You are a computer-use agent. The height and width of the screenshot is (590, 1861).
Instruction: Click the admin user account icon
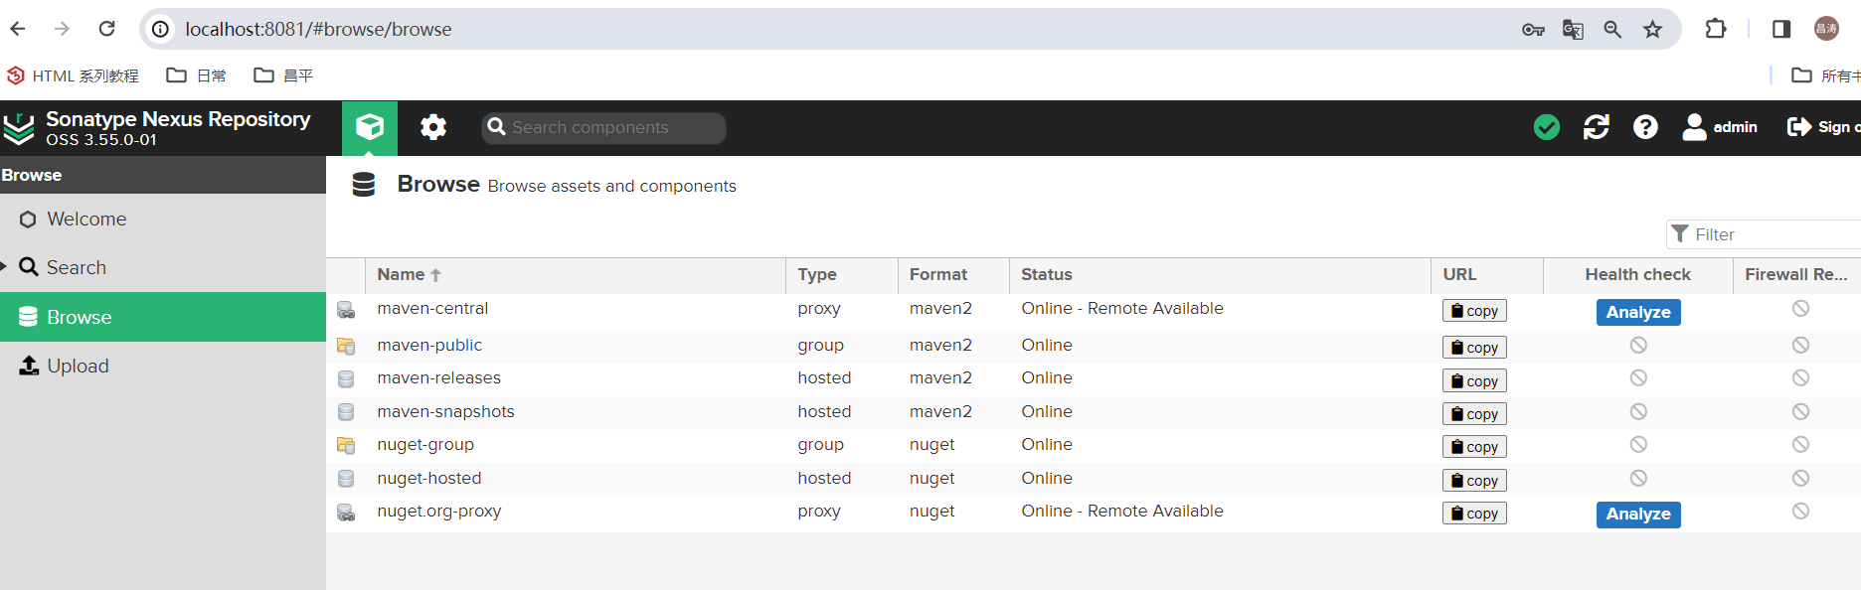tap(1694, 127)
